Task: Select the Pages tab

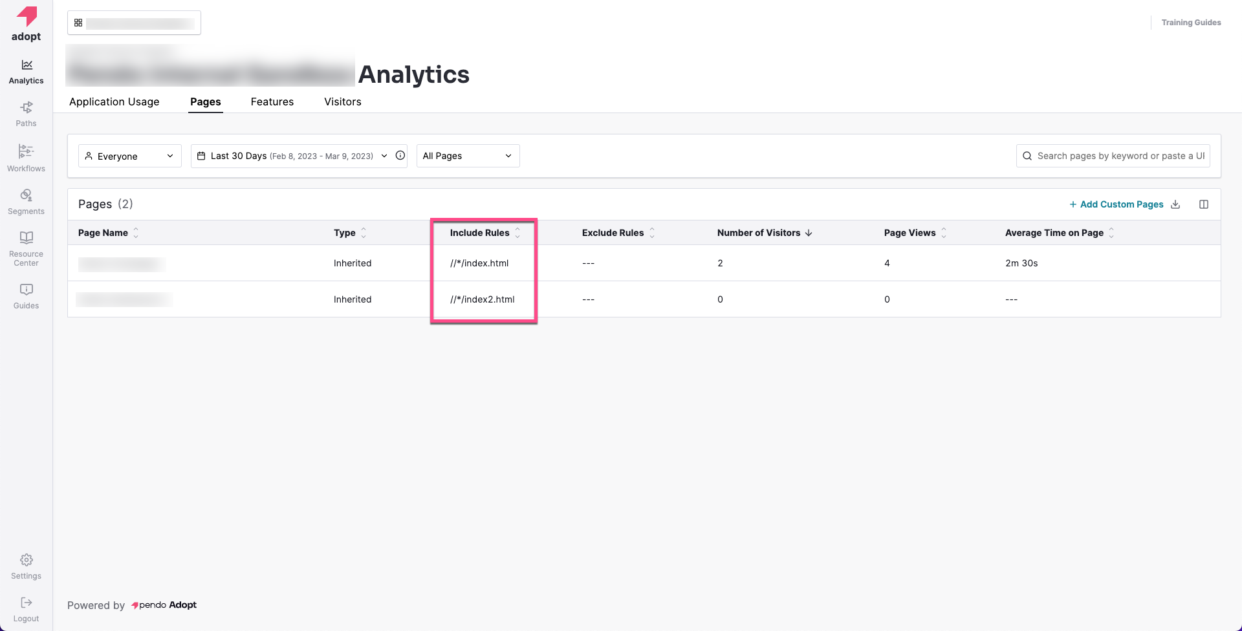Action: 206,102
